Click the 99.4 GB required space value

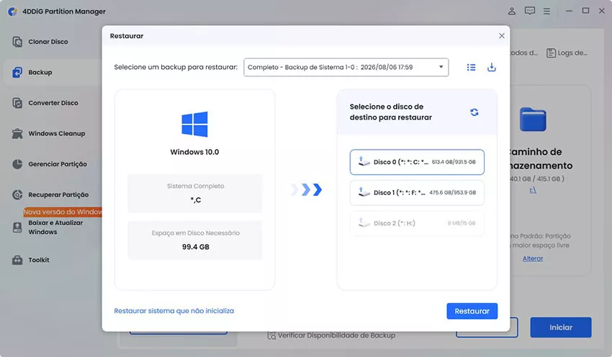click(x=196, y=247)
